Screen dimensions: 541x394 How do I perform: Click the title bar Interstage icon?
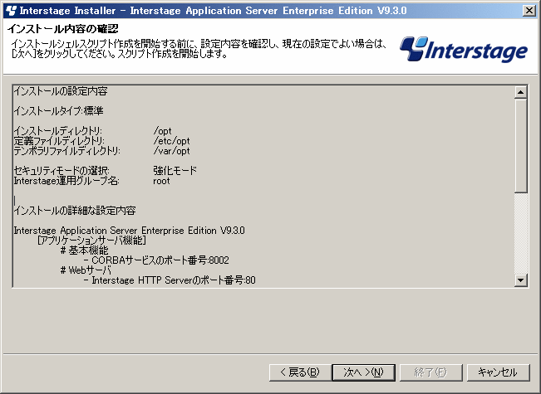pyautogui.click(x=11, y=11)
